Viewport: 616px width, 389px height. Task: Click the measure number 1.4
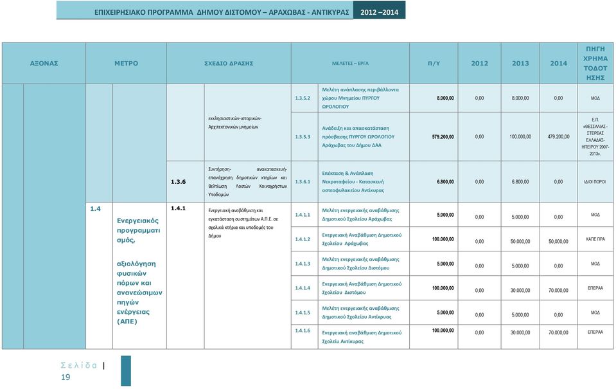(95, 209)
